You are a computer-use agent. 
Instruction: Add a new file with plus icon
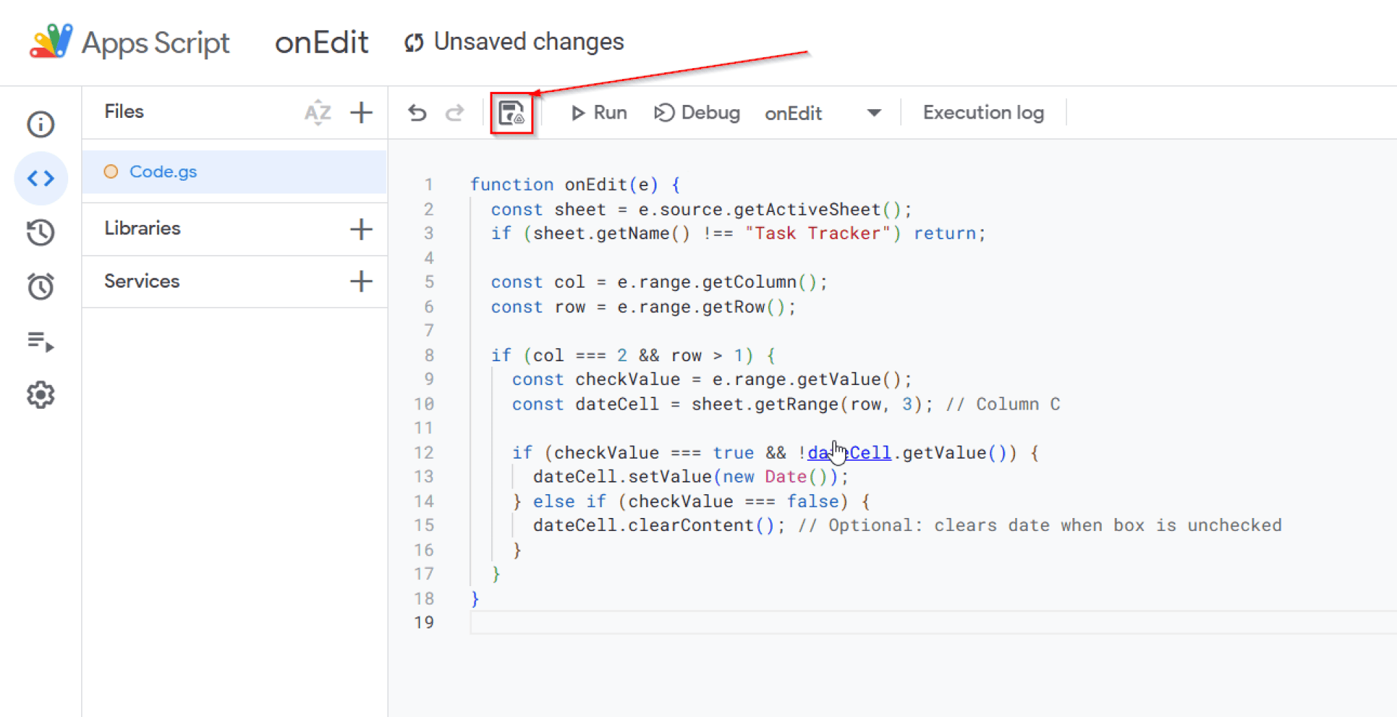361,112
